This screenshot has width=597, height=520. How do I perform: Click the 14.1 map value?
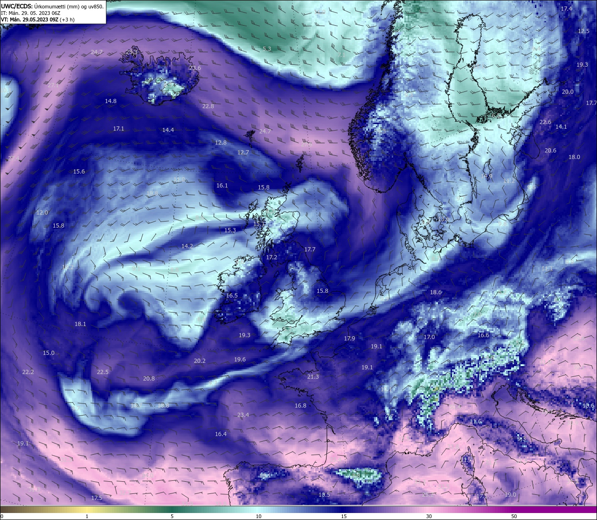click(561, 126)
